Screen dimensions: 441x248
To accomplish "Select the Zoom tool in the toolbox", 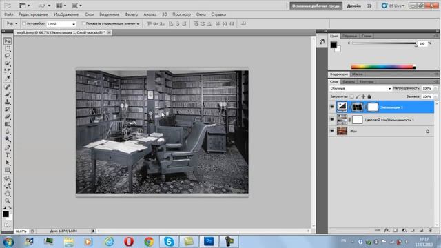I will [8, 200].
